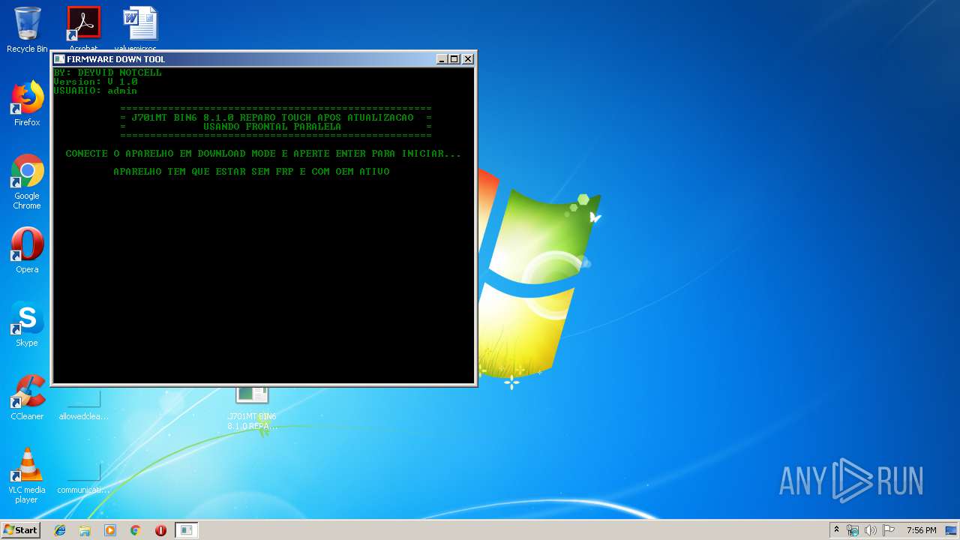Show hidden tray icons arrow
Viewport: 960px width, 540px height.
coord(836,530)
